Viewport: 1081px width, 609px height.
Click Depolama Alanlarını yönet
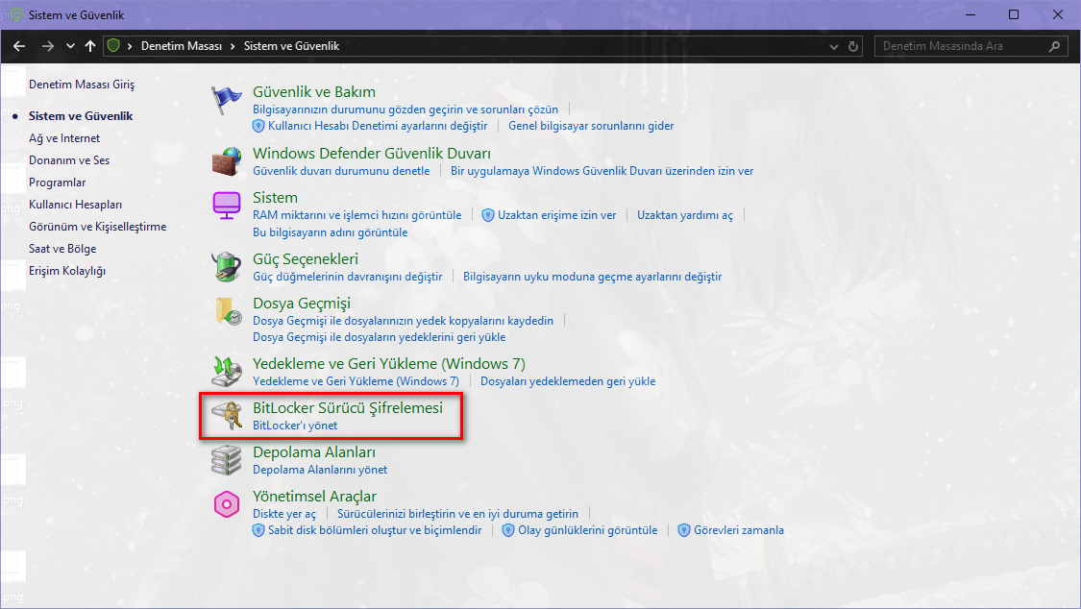(320, 469)
